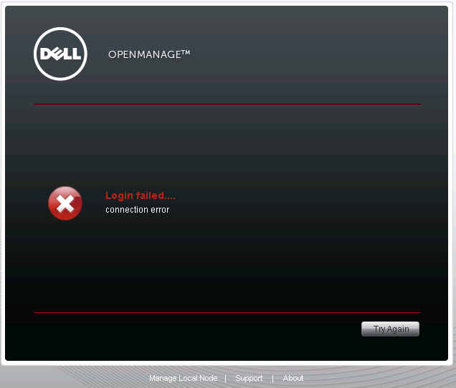The height and width of the screenshot is (388, 456).
Task: Click separator between Support and About
Action: 272,378
